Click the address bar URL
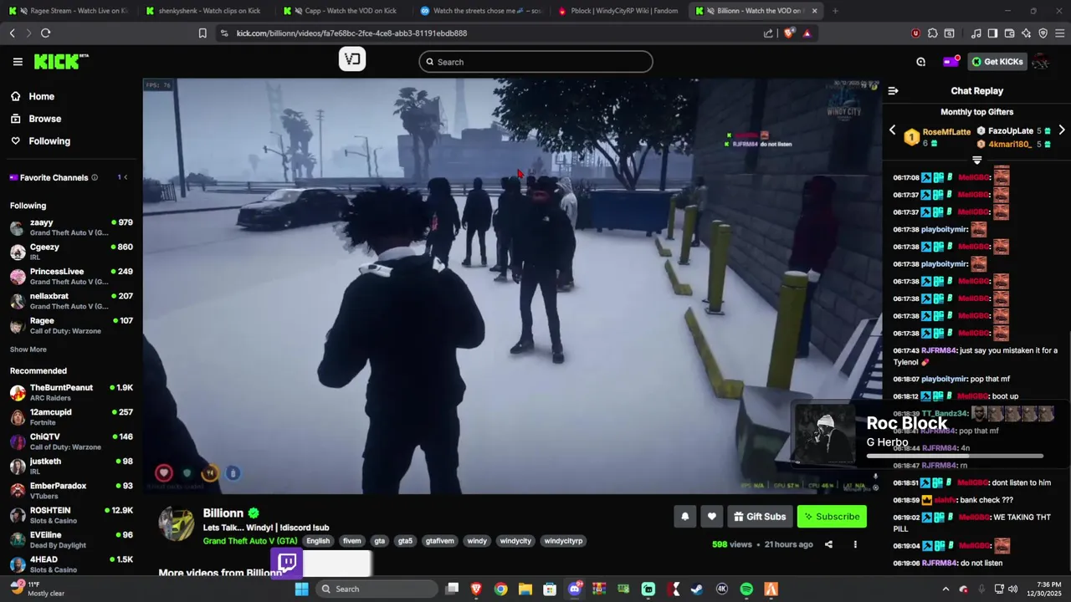 351,33
